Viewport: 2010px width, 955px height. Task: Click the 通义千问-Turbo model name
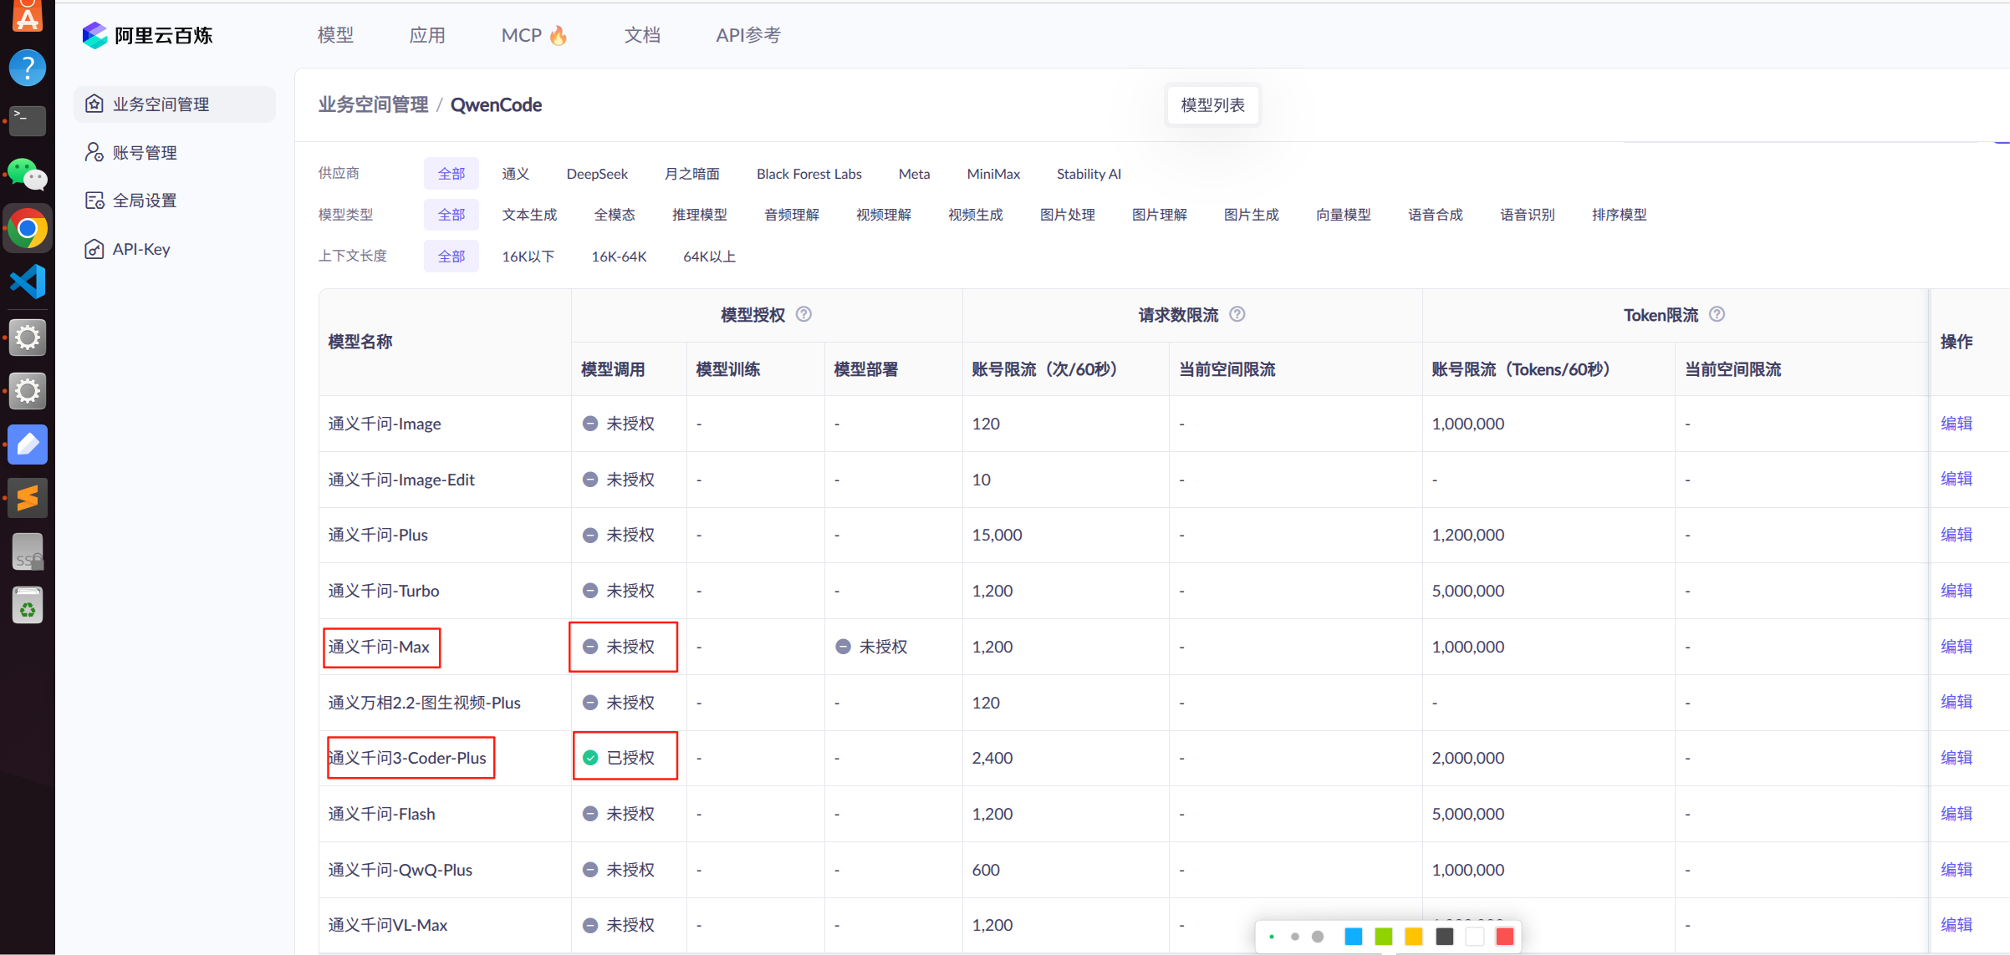click(x=384, y=591)
